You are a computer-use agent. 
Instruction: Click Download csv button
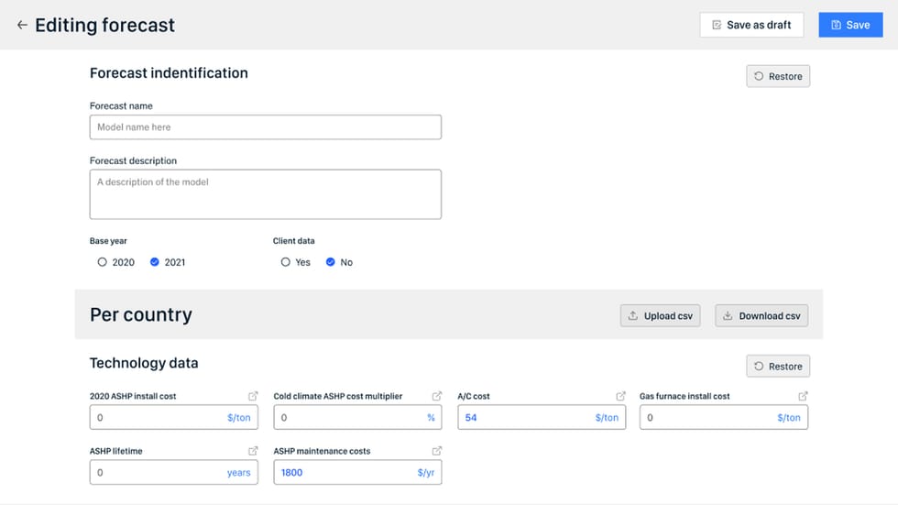tap(761, 315)
